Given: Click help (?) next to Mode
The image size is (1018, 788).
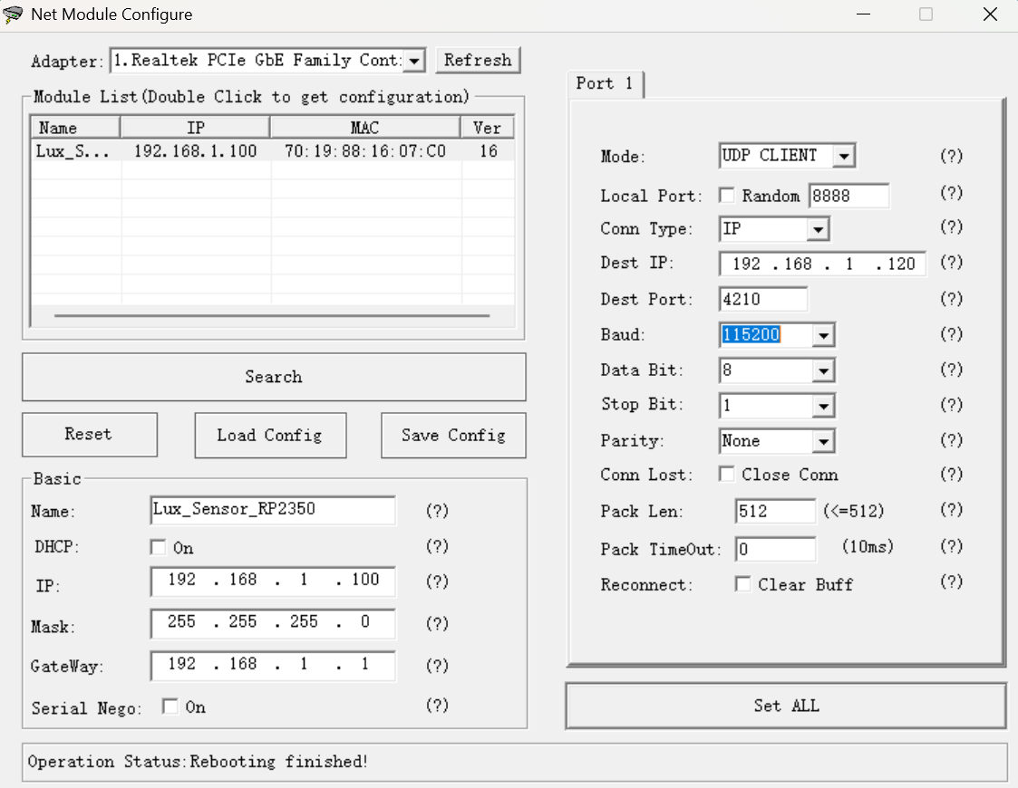Looking at the screenshot, I should point(951,156).
